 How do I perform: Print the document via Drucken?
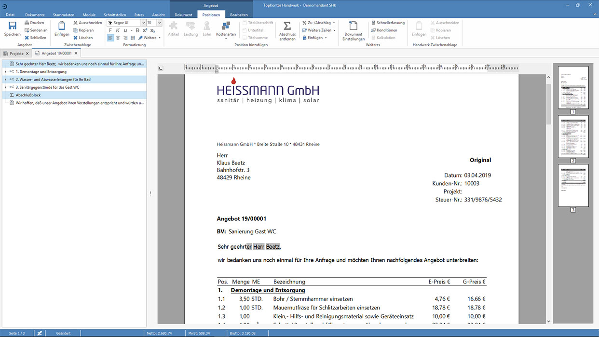[x=34, y=23]
